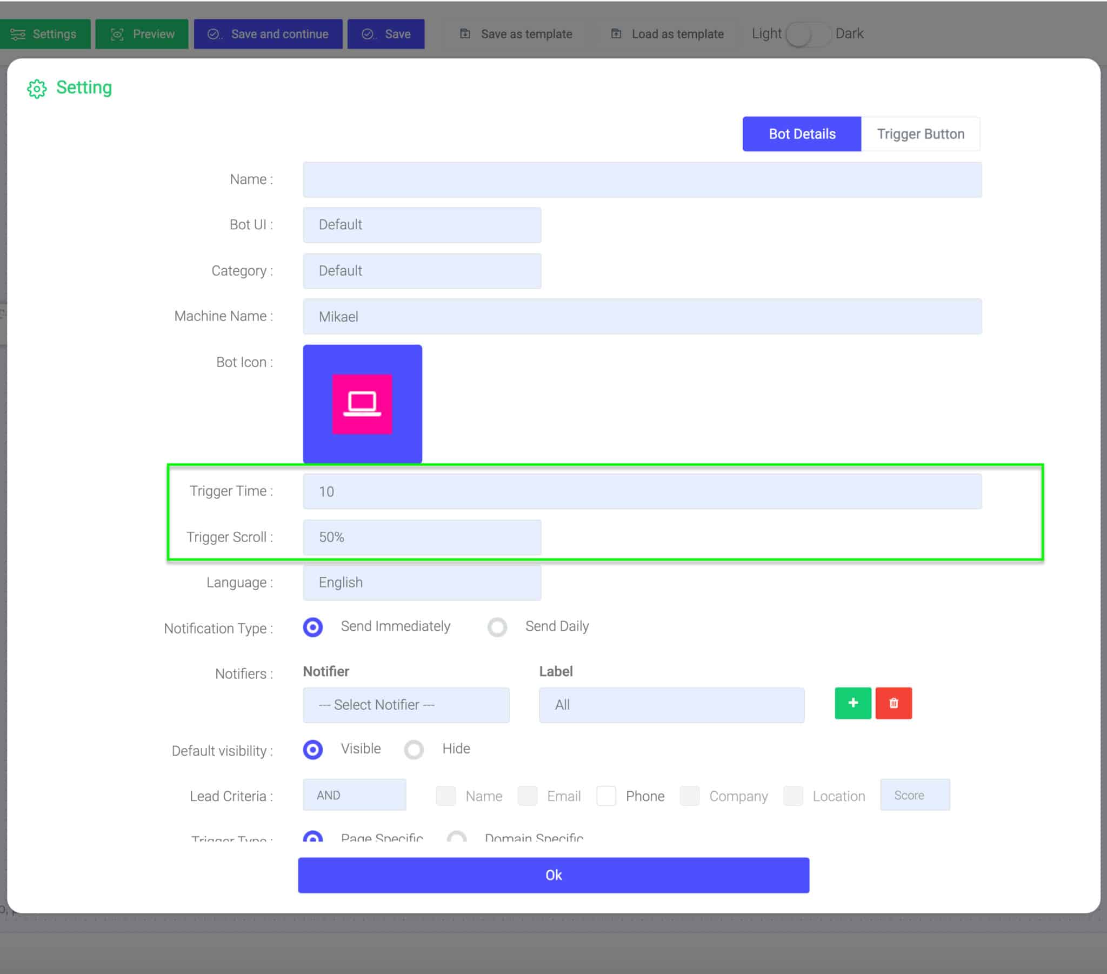Click the Load as template icon

pos(616,33)
